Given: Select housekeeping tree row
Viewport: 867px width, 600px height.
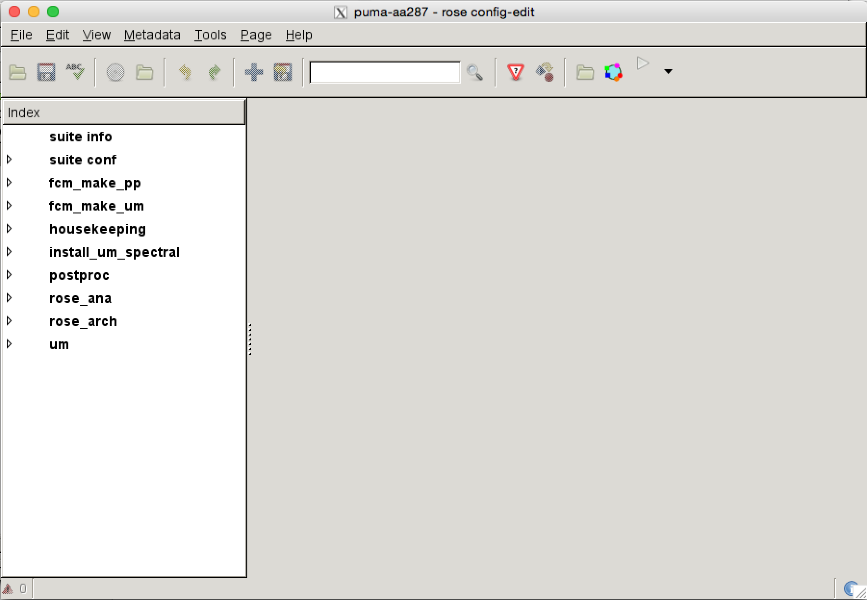Looking at the screenshot, I should pyautogui.click(x=124, y=229).
